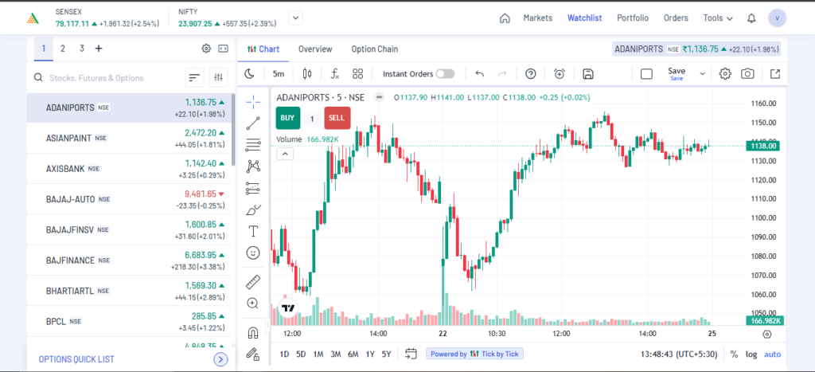Create a price alert with alarm icon

tap(560, 74)
